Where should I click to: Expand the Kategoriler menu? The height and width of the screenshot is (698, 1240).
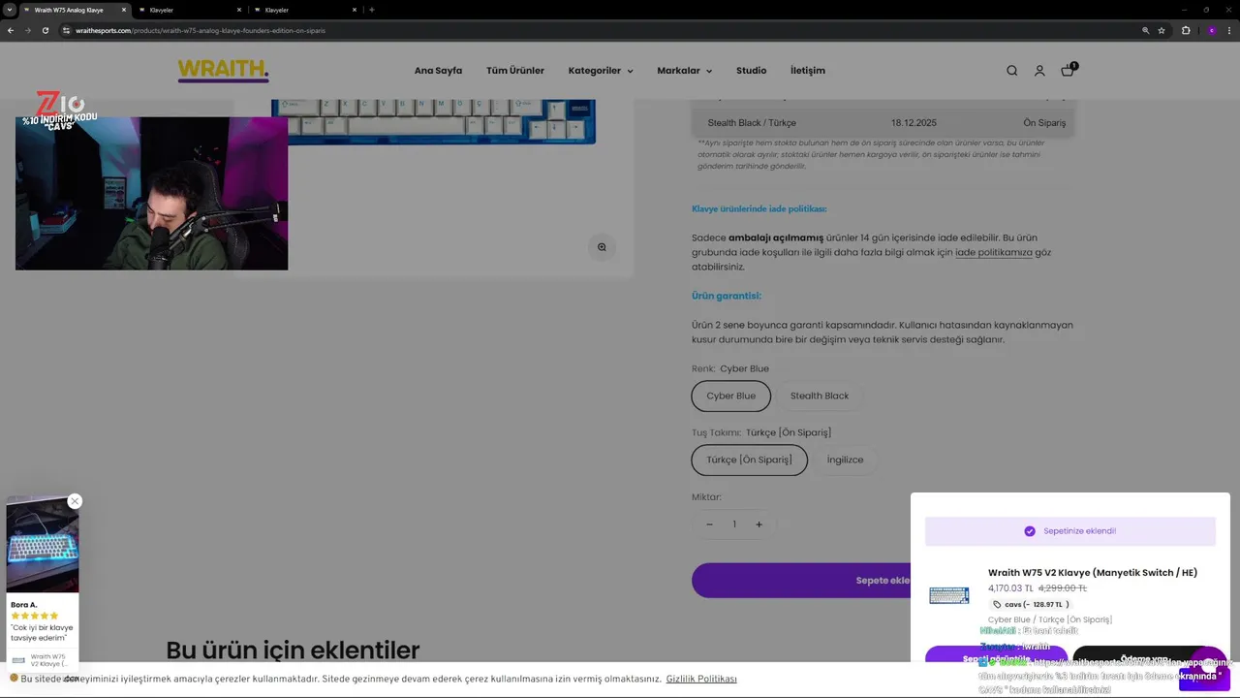click(x=601, y=71)
